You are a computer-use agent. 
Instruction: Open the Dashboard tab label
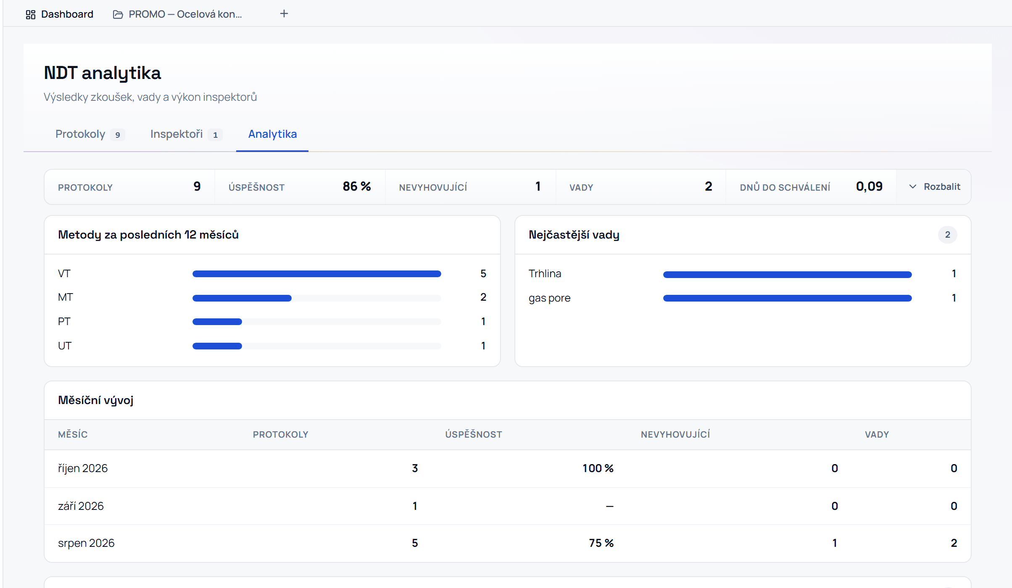click(67, 14)
